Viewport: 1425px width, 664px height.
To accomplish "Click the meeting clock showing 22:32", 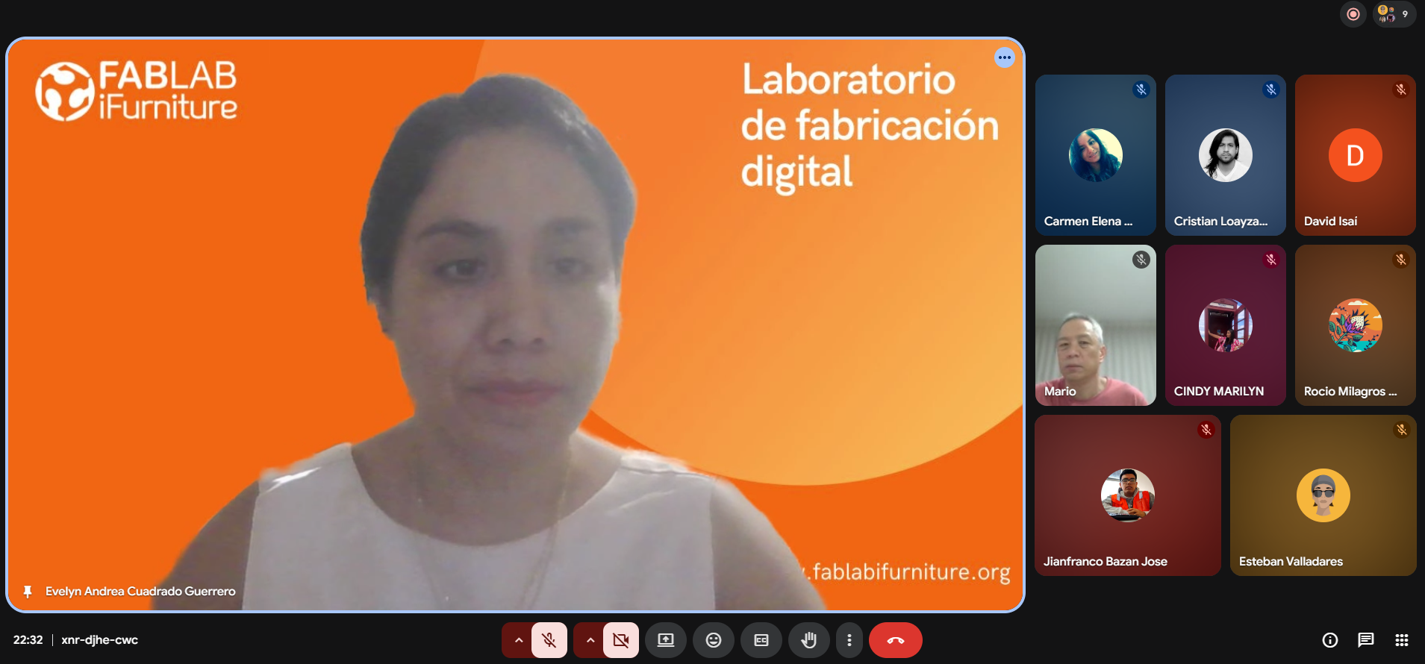I will pyautogui.click(x=28, y=640).
